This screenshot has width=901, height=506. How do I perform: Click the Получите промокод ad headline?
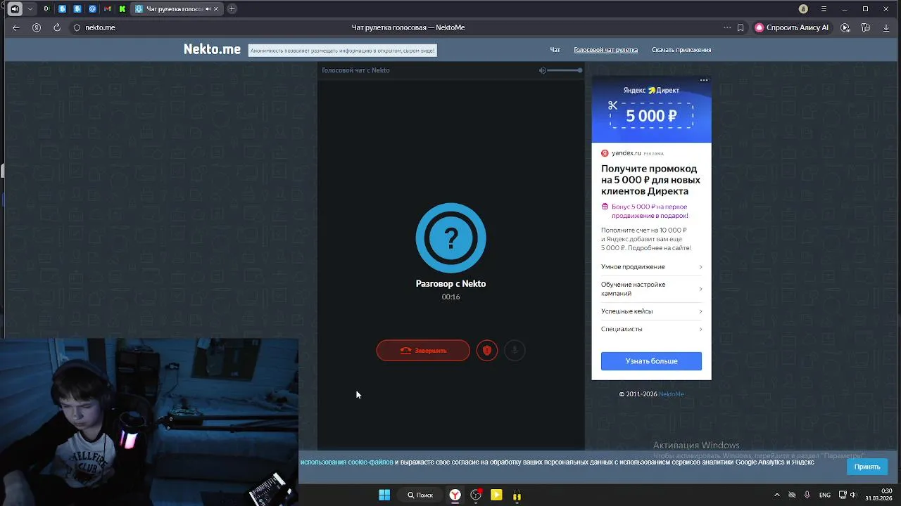[x=650, y=180]
